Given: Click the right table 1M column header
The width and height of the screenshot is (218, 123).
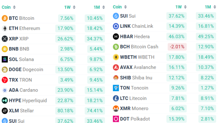Looking at the screenshot, I should tap(208, 7).
